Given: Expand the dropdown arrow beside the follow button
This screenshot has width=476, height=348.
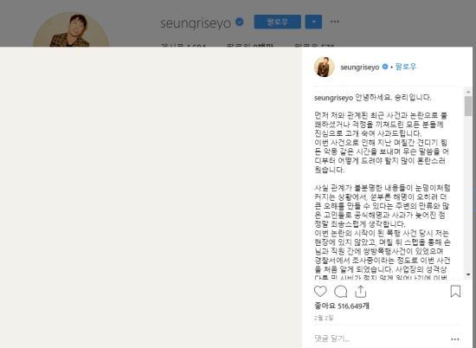Looking at the screenshot, I should pyautogui.click(x=313, y=22).
